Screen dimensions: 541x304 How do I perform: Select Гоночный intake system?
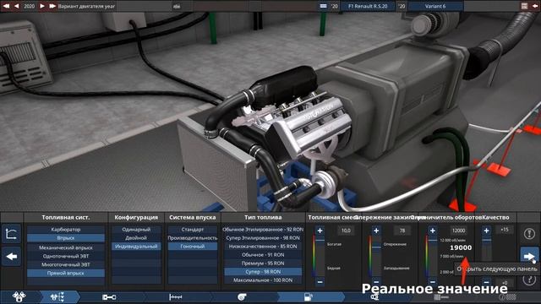[193, 247]
